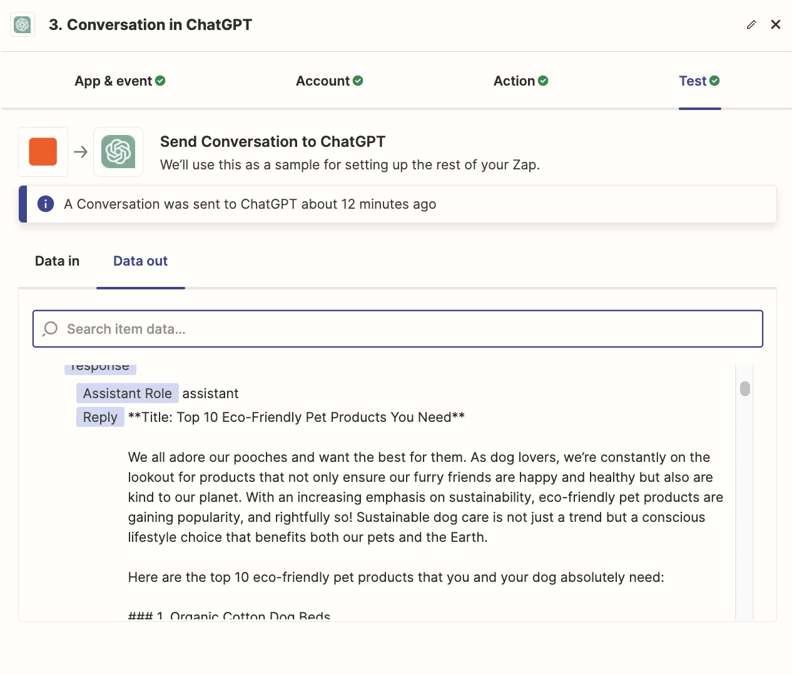Click green checkmark next to Action

point(543,81)
